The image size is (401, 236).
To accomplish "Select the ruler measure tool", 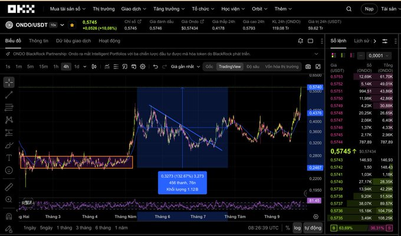I will [x=9, y=187].
